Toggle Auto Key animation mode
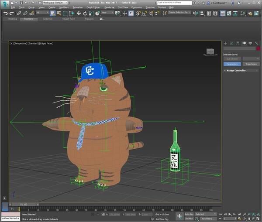The height and width of the screenshot is (222, 262). click(x=189, y=214)
